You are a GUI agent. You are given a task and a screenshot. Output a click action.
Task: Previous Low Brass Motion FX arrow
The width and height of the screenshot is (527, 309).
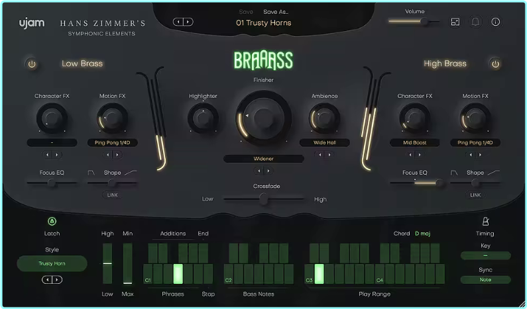108,155
